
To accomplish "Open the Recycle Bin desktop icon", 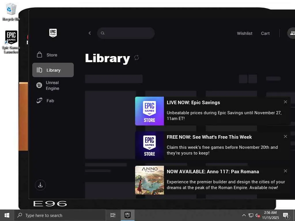I will [11, 12].
